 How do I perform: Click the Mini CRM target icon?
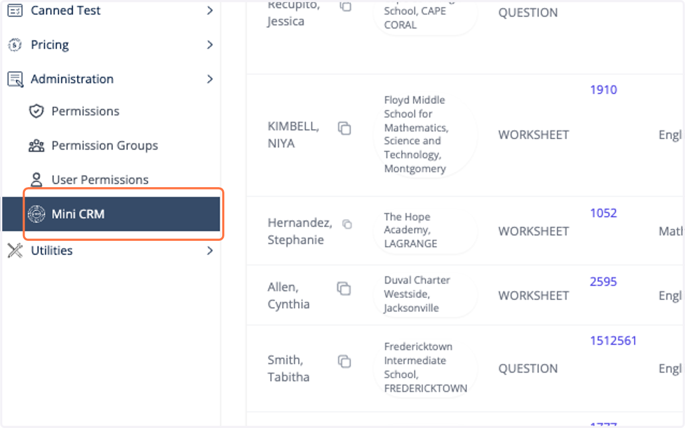pos(37,214)
